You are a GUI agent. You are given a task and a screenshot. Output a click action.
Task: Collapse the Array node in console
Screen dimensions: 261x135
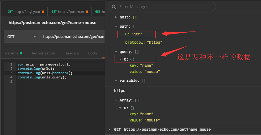click(116, 100)
